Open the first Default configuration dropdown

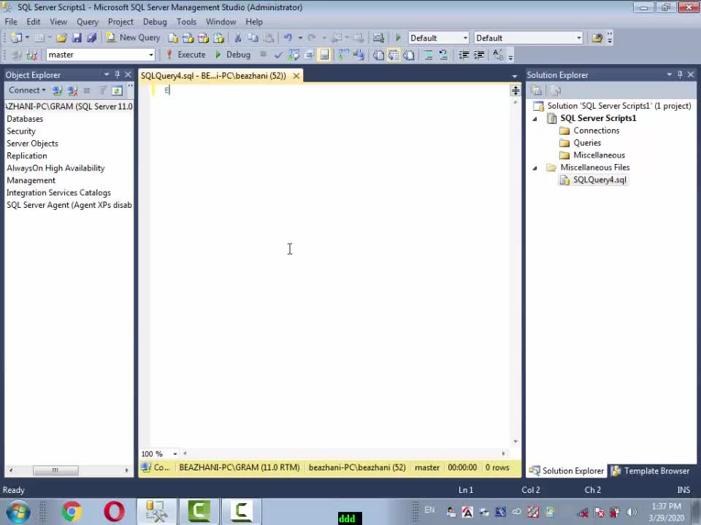(x=439, y=38)
